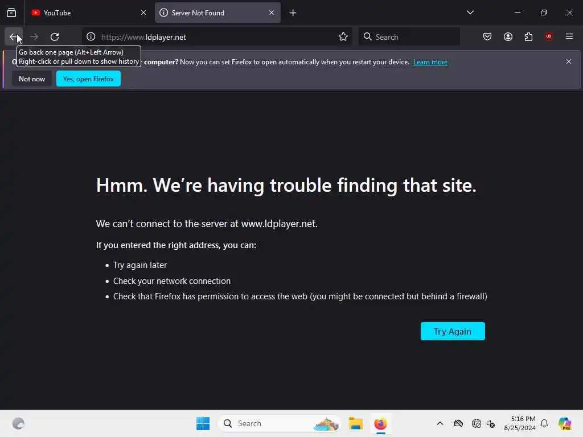
Task: Expand the list all tabs chevron
Action: (x=470, y=13)
